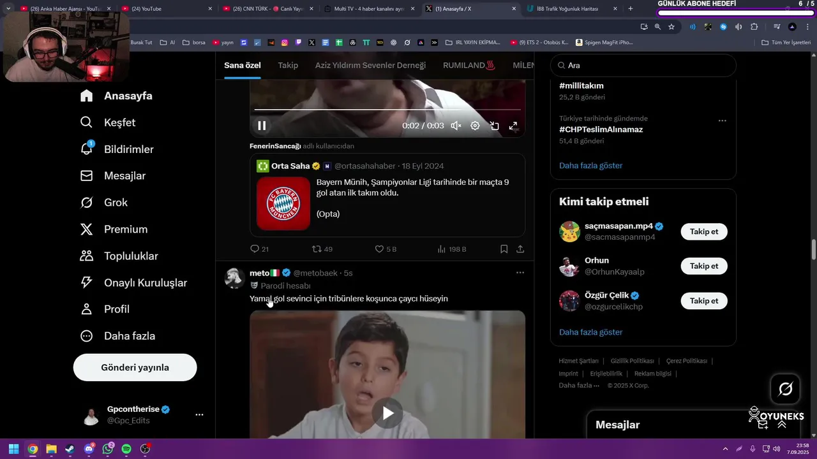Expand footer Daha fazla menu
Viewport: 817px width, 459px height.
(579, 385)
